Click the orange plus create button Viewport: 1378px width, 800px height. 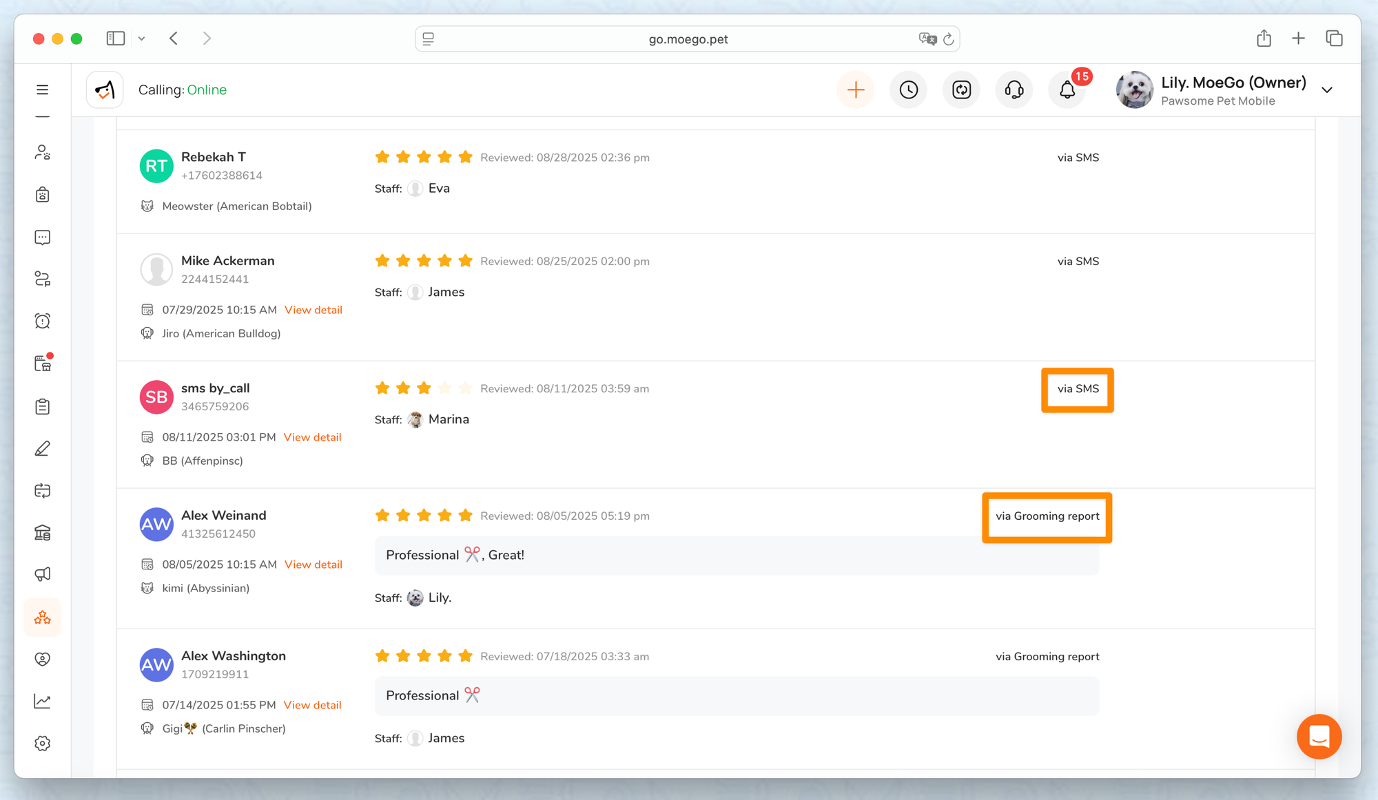point(856,90)
